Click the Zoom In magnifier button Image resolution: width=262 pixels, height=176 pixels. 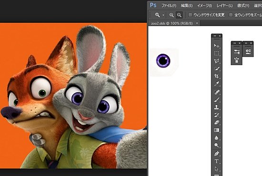pos(171,15)
